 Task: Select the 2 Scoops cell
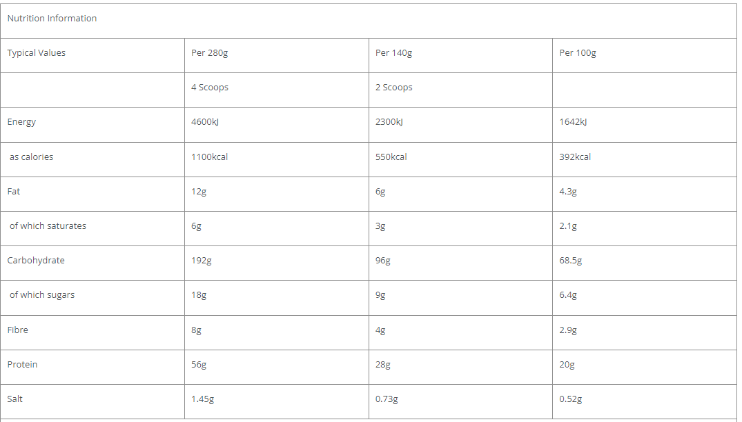click(394, 88)
